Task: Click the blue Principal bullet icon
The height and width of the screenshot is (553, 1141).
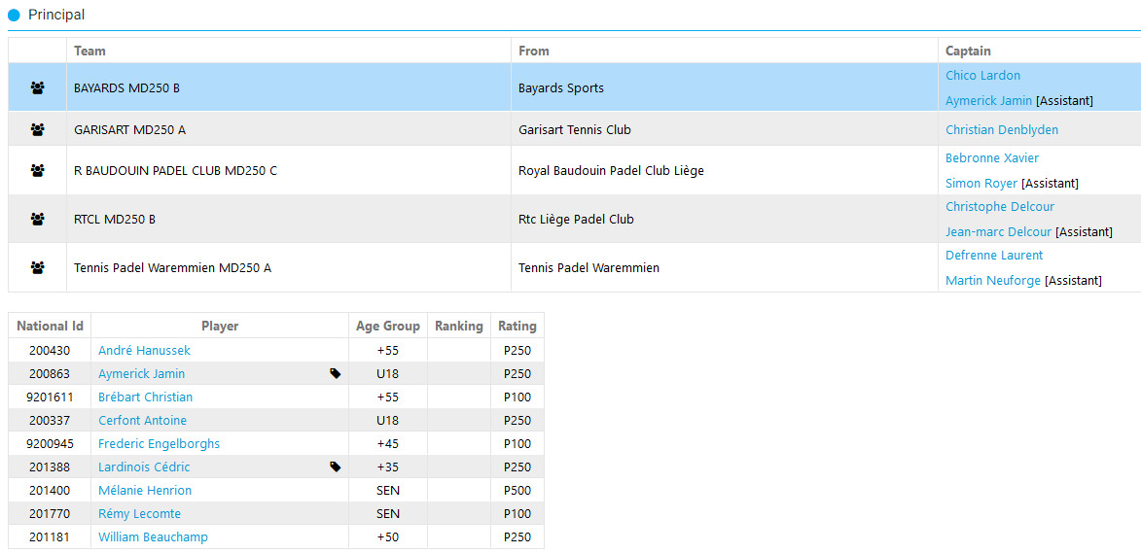Action: point(14,16)
